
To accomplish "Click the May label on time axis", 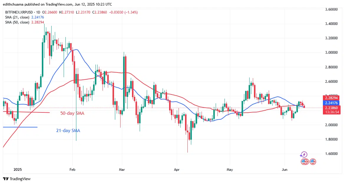I will pos(230,170).
